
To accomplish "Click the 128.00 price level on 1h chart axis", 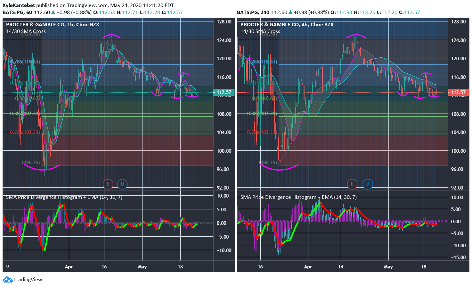I will coord(224,22).
